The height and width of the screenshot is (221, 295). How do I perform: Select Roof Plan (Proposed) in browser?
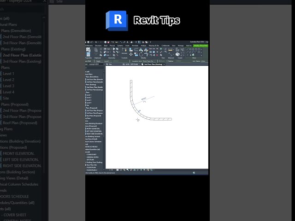coord(94,116)
